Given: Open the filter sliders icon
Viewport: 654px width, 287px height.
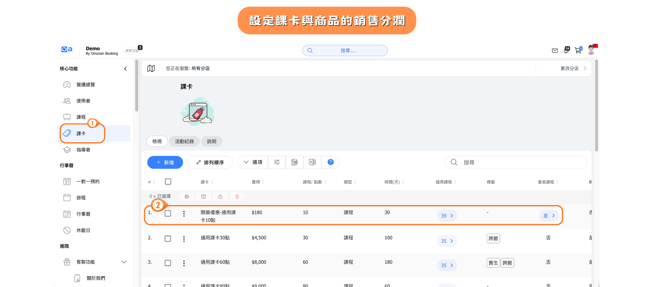Looking at the screenshot, I should (x=277, y=162).
